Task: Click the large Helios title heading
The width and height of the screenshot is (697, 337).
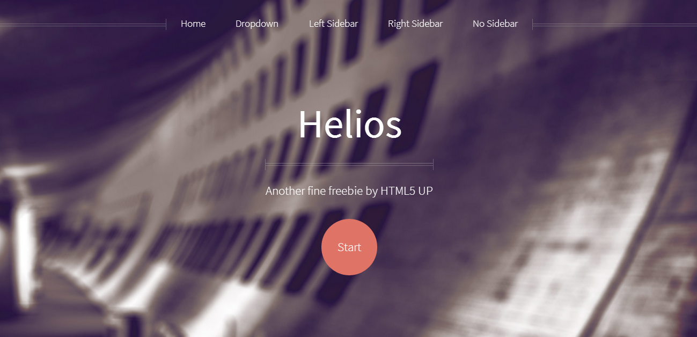Action: coord(349,124)
